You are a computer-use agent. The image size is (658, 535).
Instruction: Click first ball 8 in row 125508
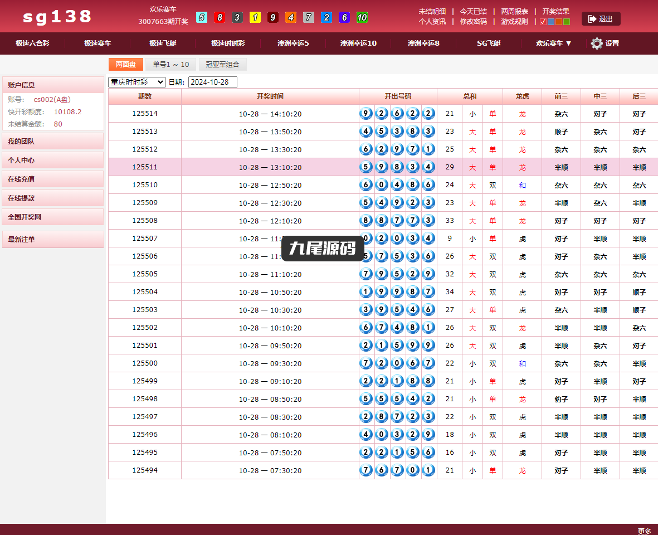click(366, 220)
